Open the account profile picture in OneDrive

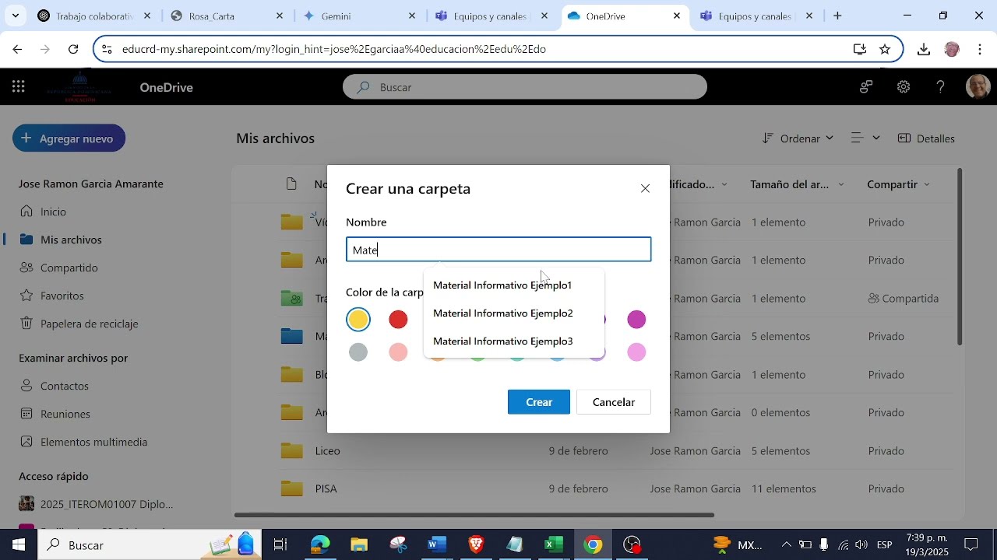click(x=978, y=87)
